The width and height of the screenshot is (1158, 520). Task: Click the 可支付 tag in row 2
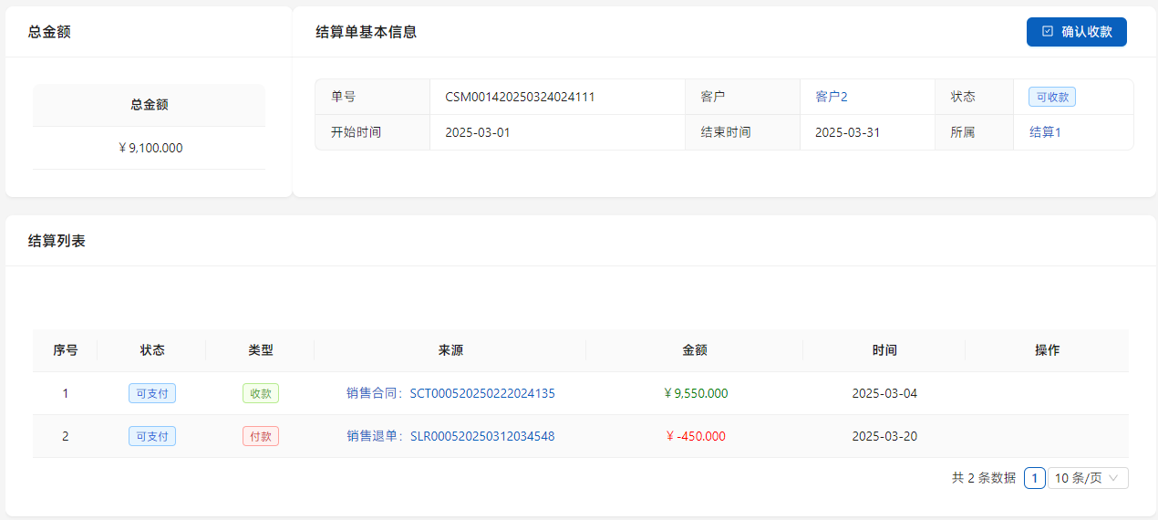click(152, 436)
